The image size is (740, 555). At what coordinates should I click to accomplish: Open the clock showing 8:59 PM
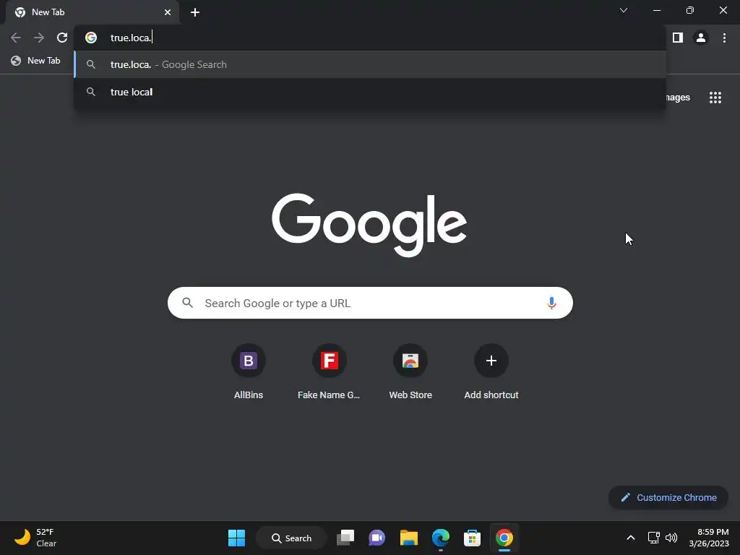708,538
